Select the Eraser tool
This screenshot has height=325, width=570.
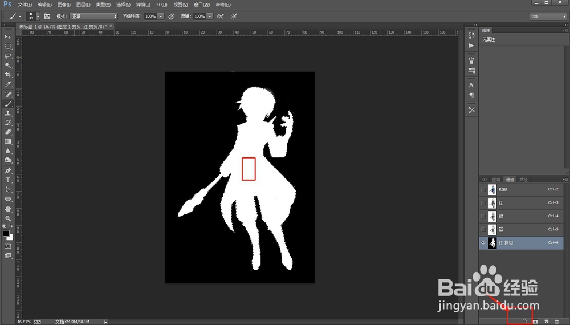[x=7, y=132]
